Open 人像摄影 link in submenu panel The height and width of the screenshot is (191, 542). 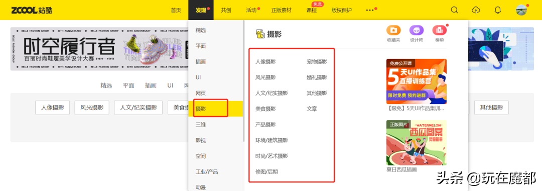(x=265, y=61)
